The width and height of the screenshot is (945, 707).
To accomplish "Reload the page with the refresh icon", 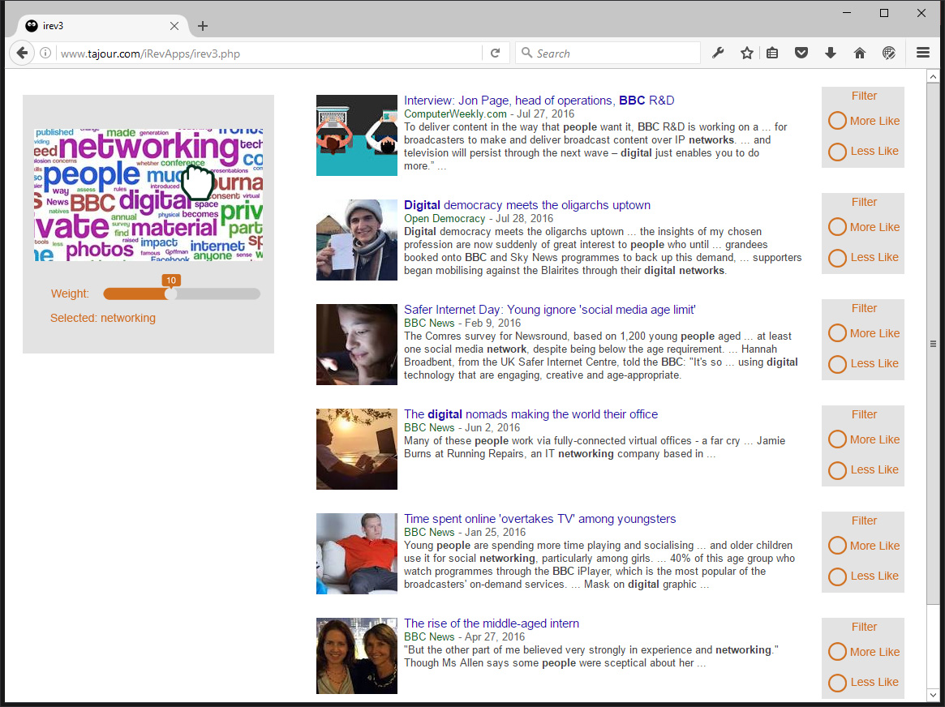I will click(x=495, y=53).
